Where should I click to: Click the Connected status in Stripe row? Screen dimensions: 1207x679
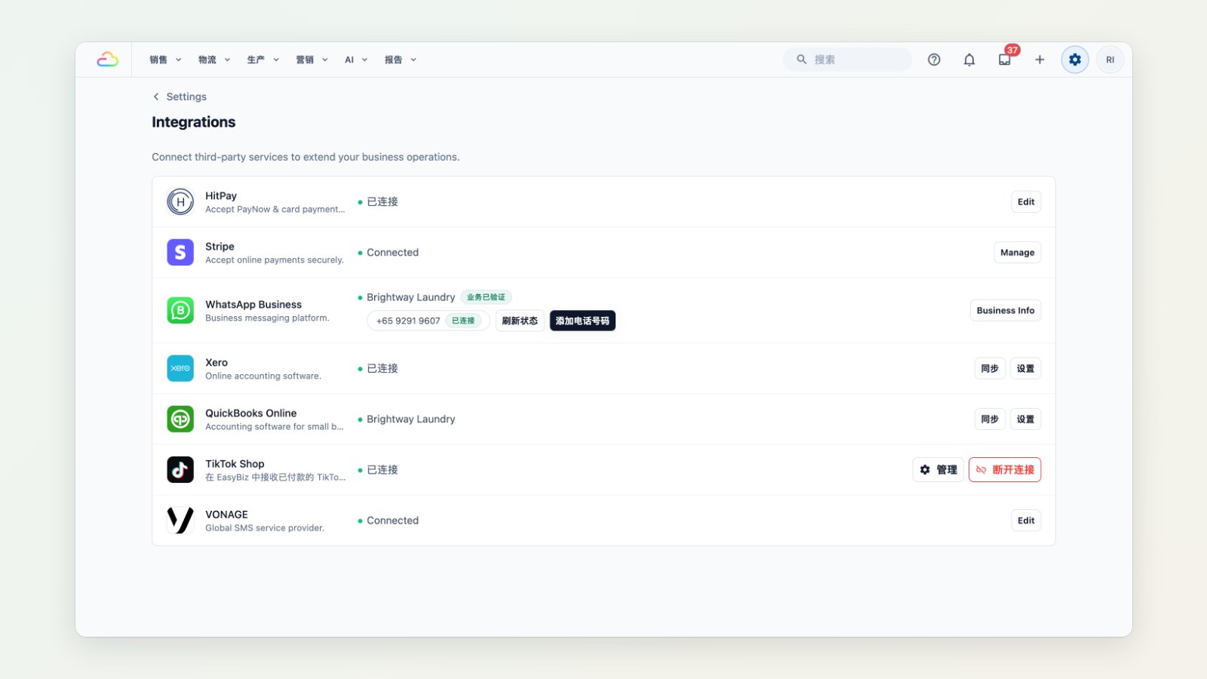point(392,252)
